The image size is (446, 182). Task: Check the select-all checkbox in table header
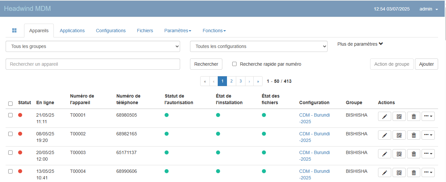[x=10, y=103]
